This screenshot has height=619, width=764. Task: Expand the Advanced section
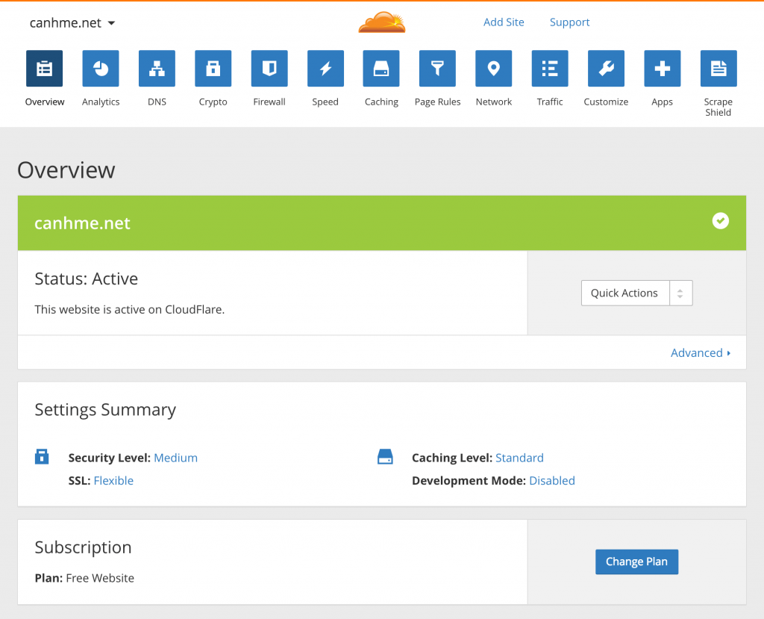(x=701, y=353)
